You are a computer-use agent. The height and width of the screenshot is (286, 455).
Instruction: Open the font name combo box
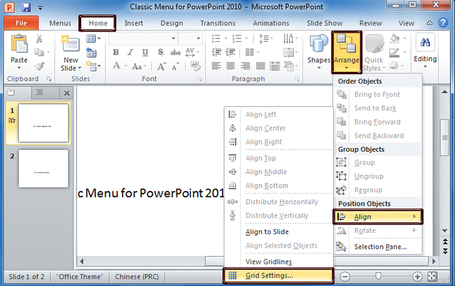(x=143, y=38)
